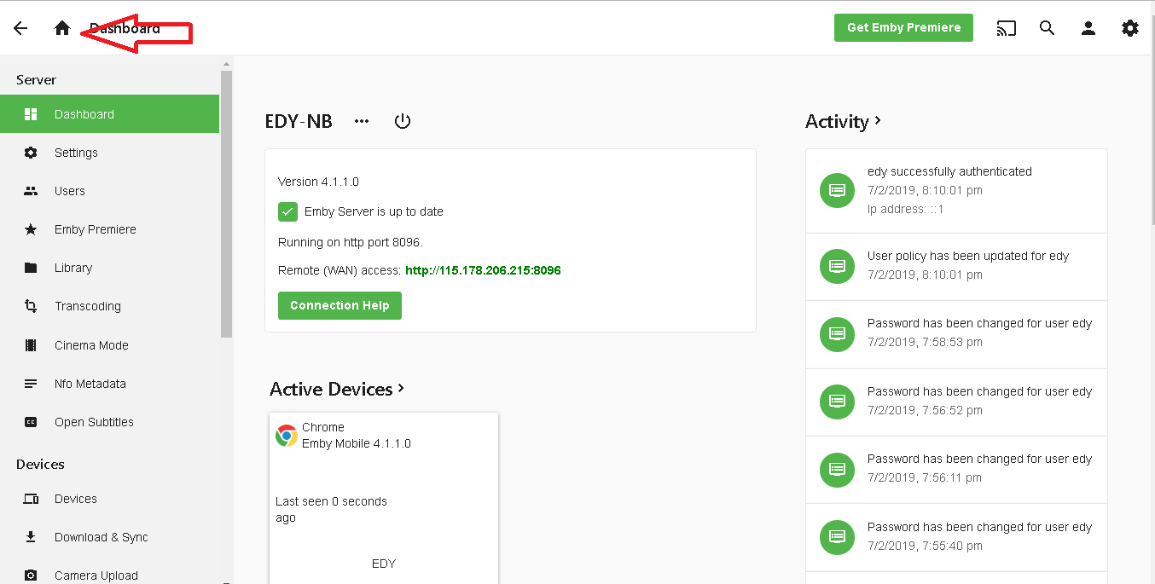The image size is (1155, 584).
Task: Click the Transcoding crop icon
Action: click(x=31, y=306)
